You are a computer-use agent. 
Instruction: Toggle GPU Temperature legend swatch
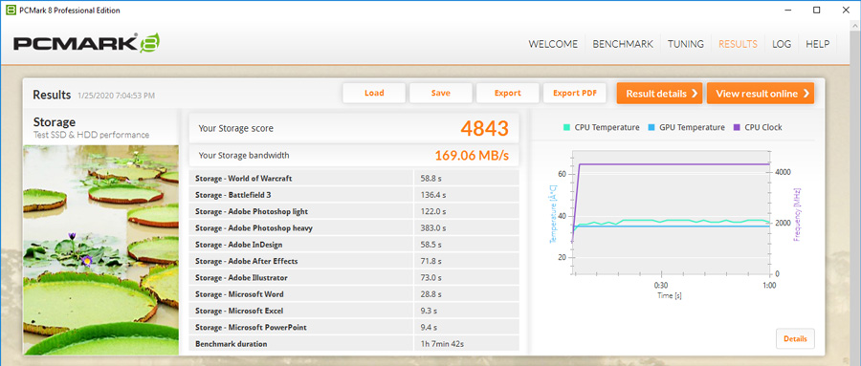651,127
